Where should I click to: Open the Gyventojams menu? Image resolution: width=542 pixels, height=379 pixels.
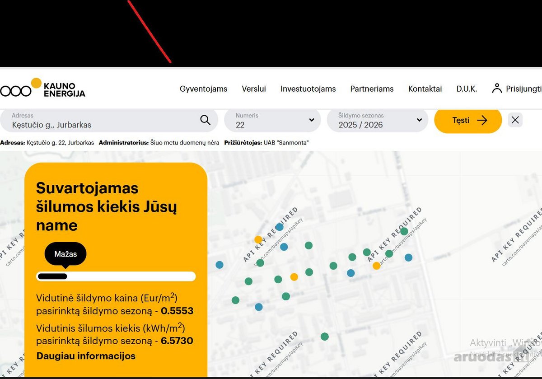204,89
